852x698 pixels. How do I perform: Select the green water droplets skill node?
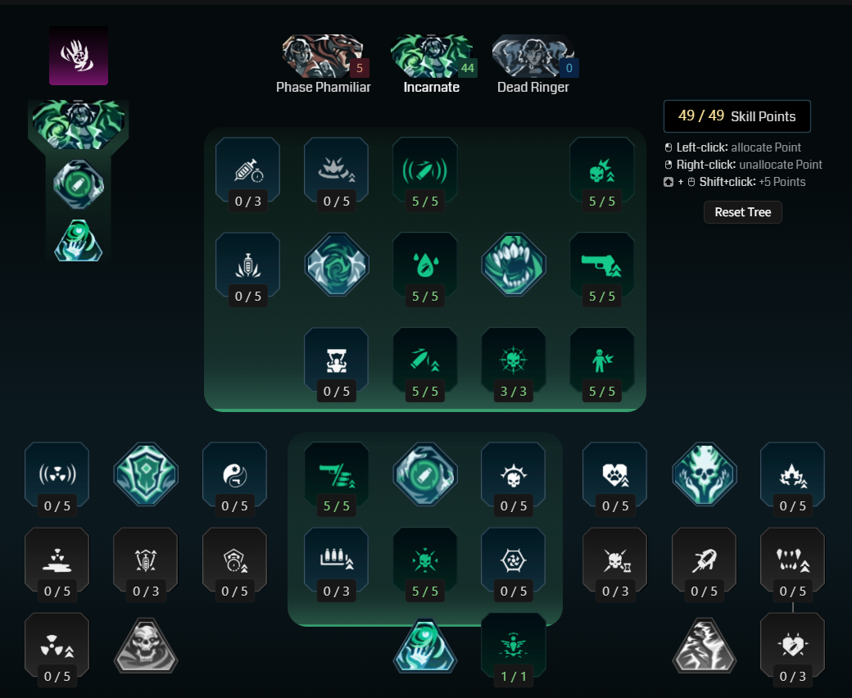click(x=425, y=269)
